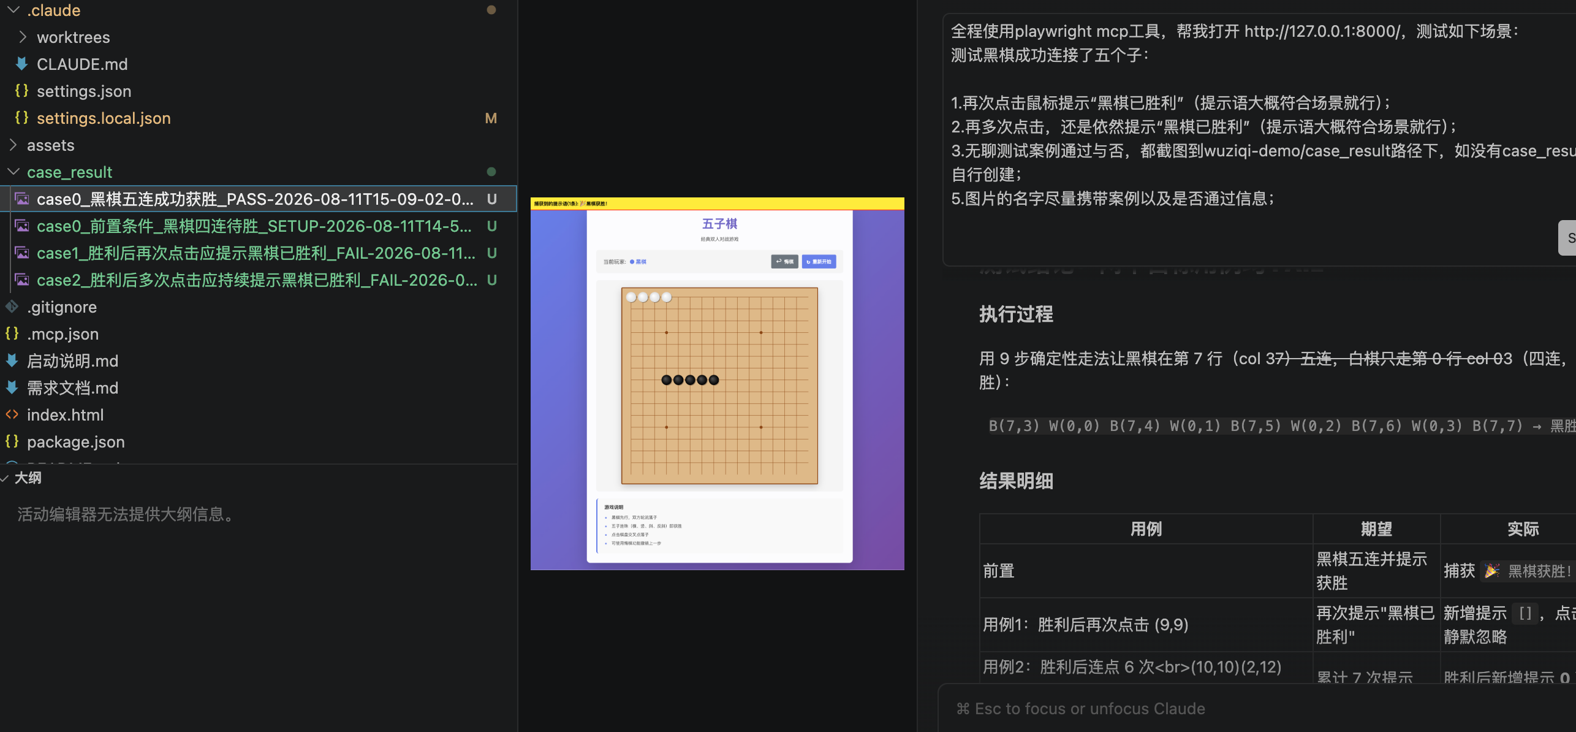The height and width of the screenshot is (732, 1576).
Task: Click the 需求文档.md markdown icon
Action: (12, 387)
